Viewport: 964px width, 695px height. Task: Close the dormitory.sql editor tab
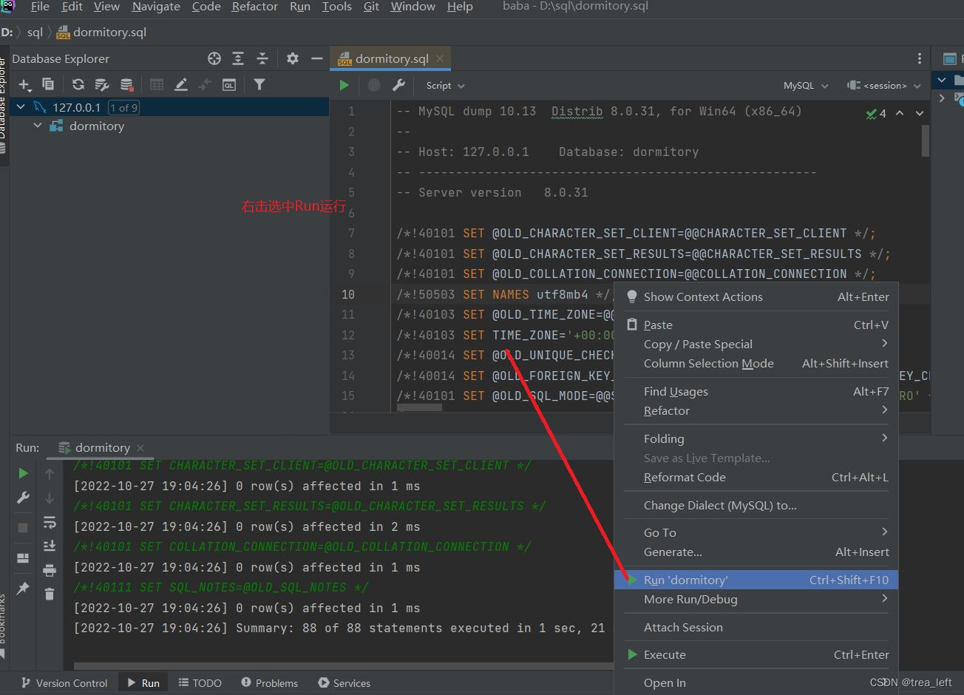(441, 58)
